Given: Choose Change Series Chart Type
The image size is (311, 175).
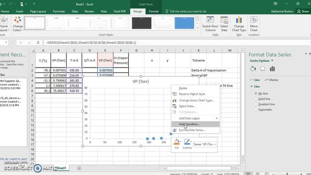Looking at the screenshot, I should (195, 101).
